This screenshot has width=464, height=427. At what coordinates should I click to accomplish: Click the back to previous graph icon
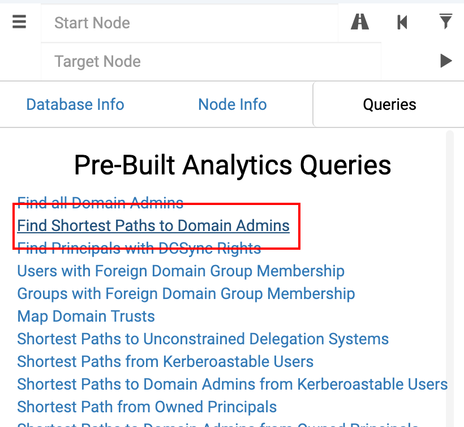click(402, 22)
